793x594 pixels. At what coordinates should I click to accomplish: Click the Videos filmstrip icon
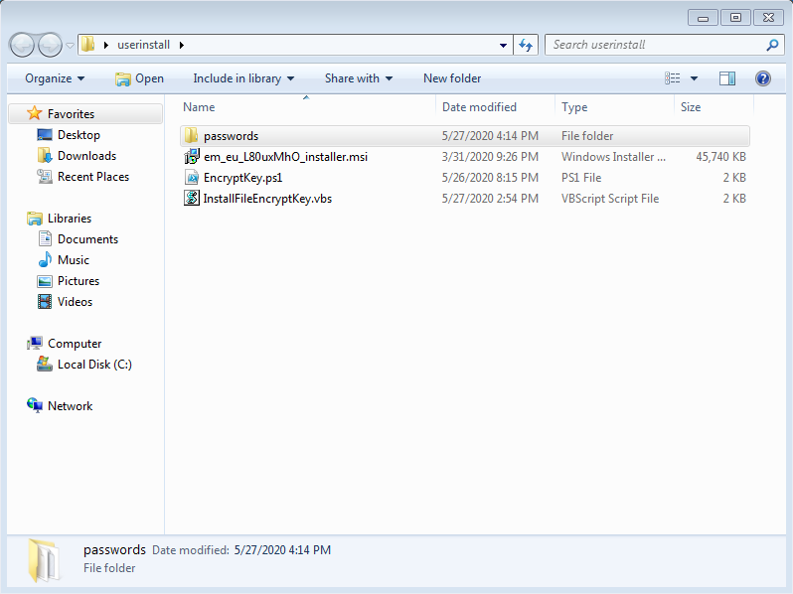(45, 301)
